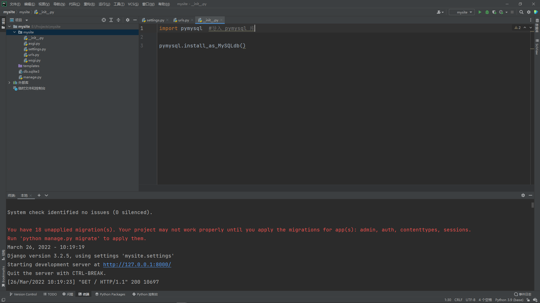Click terminal vertical scrollbar thumb
The image size is (540, 303).
pyautogui.click(x=532, y=205)
